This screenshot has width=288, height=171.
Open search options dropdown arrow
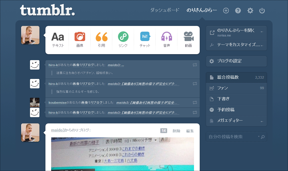pos(259,137)
